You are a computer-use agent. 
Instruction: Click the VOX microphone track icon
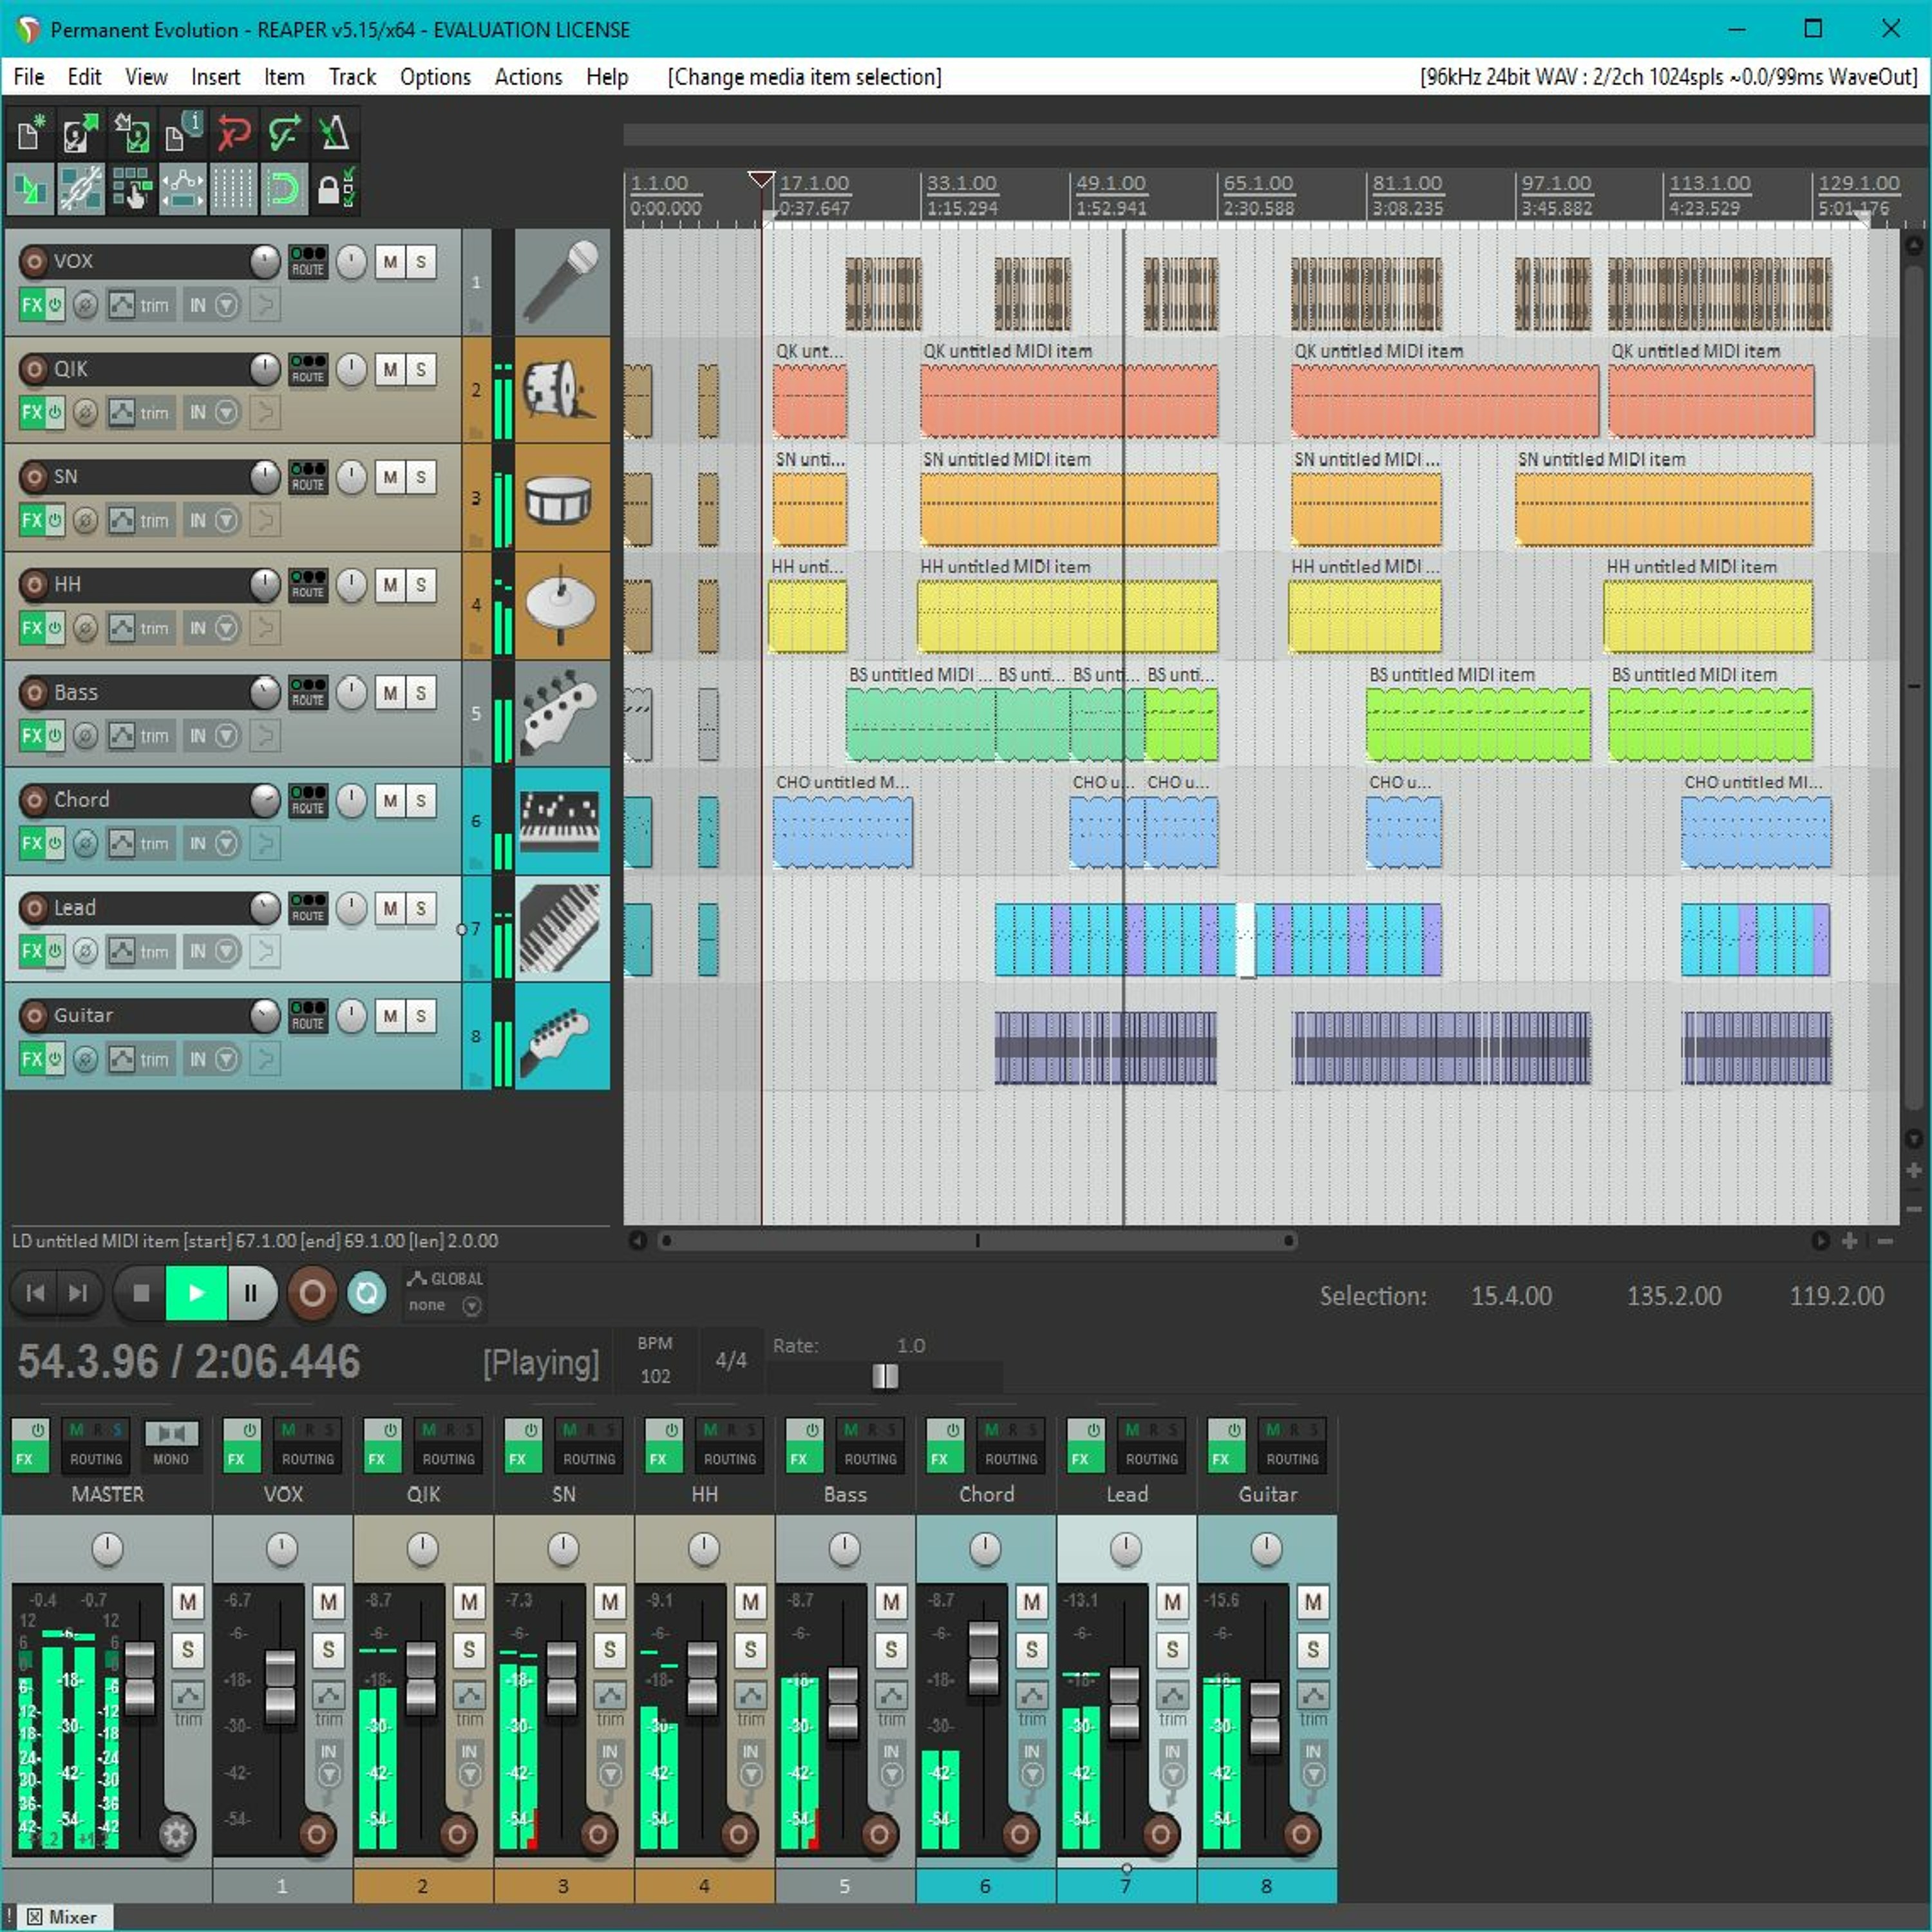coord(562,282)
